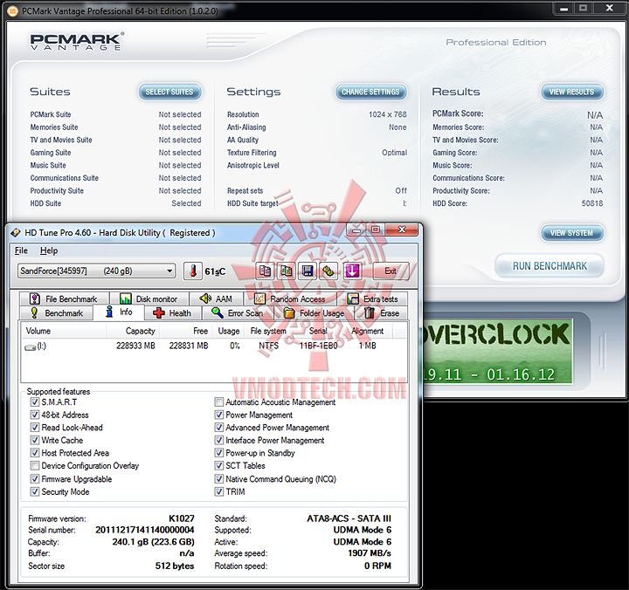The width and height of the screenshot is (629, 590).
Task: Select the Info tab
Action: [x=119, y=312]
